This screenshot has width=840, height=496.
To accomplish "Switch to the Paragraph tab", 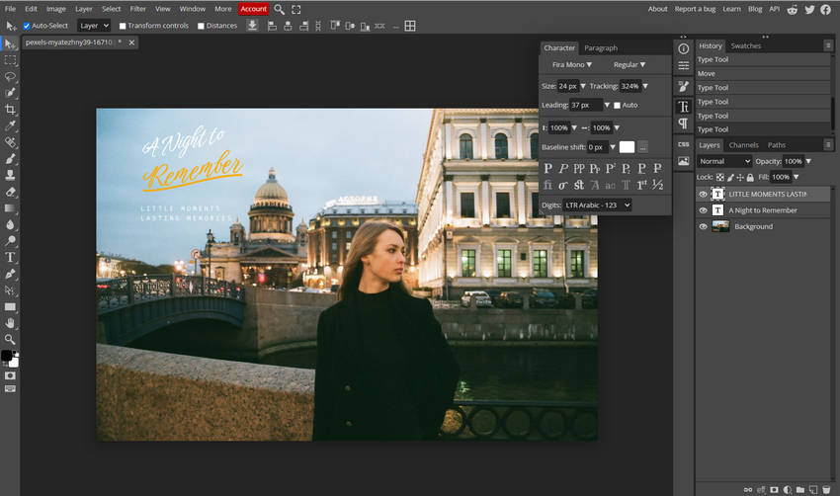I will [601, 48].
